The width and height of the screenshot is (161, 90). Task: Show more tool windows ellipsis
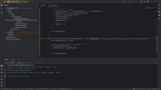click(2, 16)
